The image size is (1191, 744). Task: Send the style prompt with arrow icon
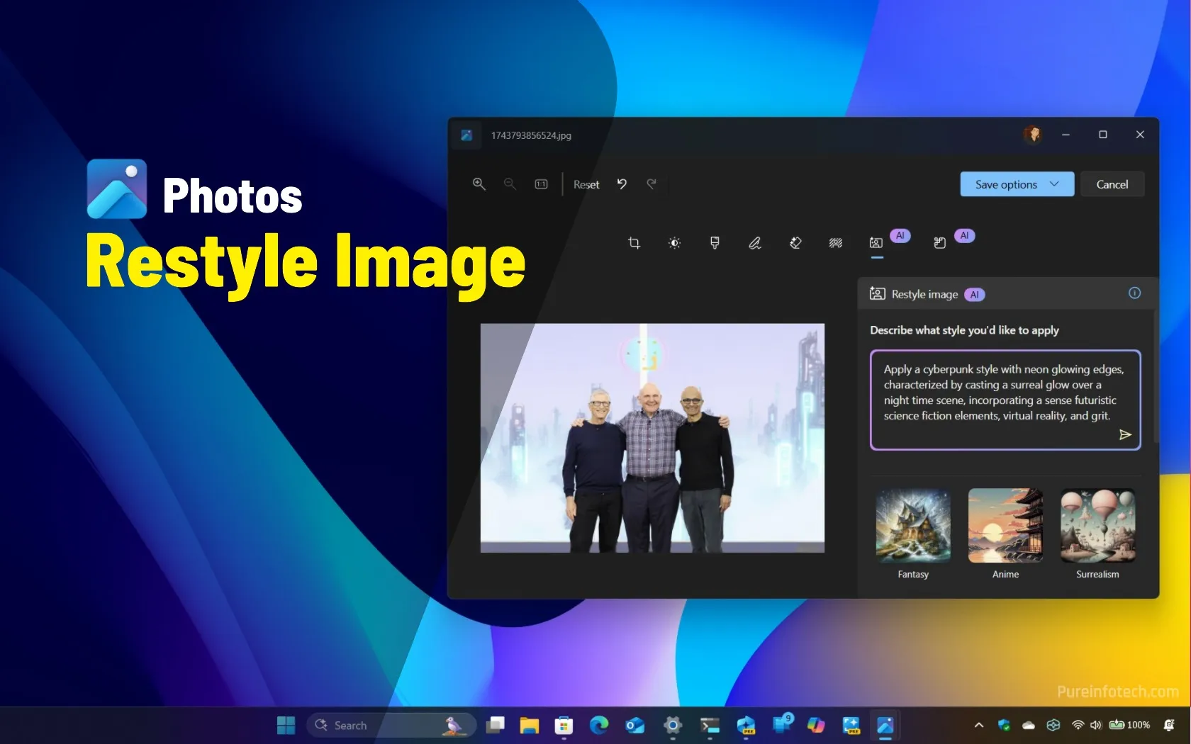[x=1125, y=434]
